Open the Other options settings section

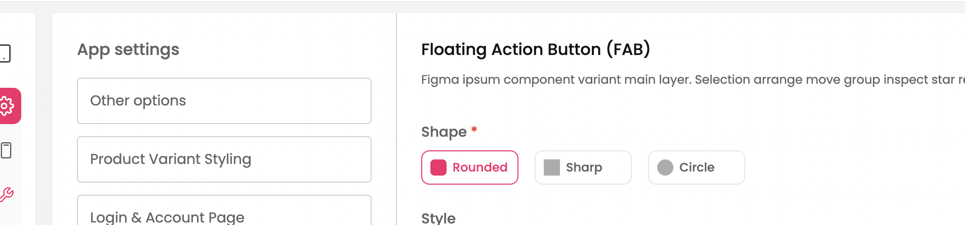[224, 101]
